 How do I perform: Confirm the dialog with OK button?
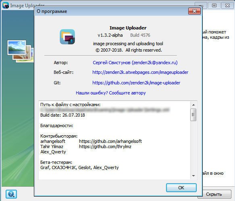(181, 188)
